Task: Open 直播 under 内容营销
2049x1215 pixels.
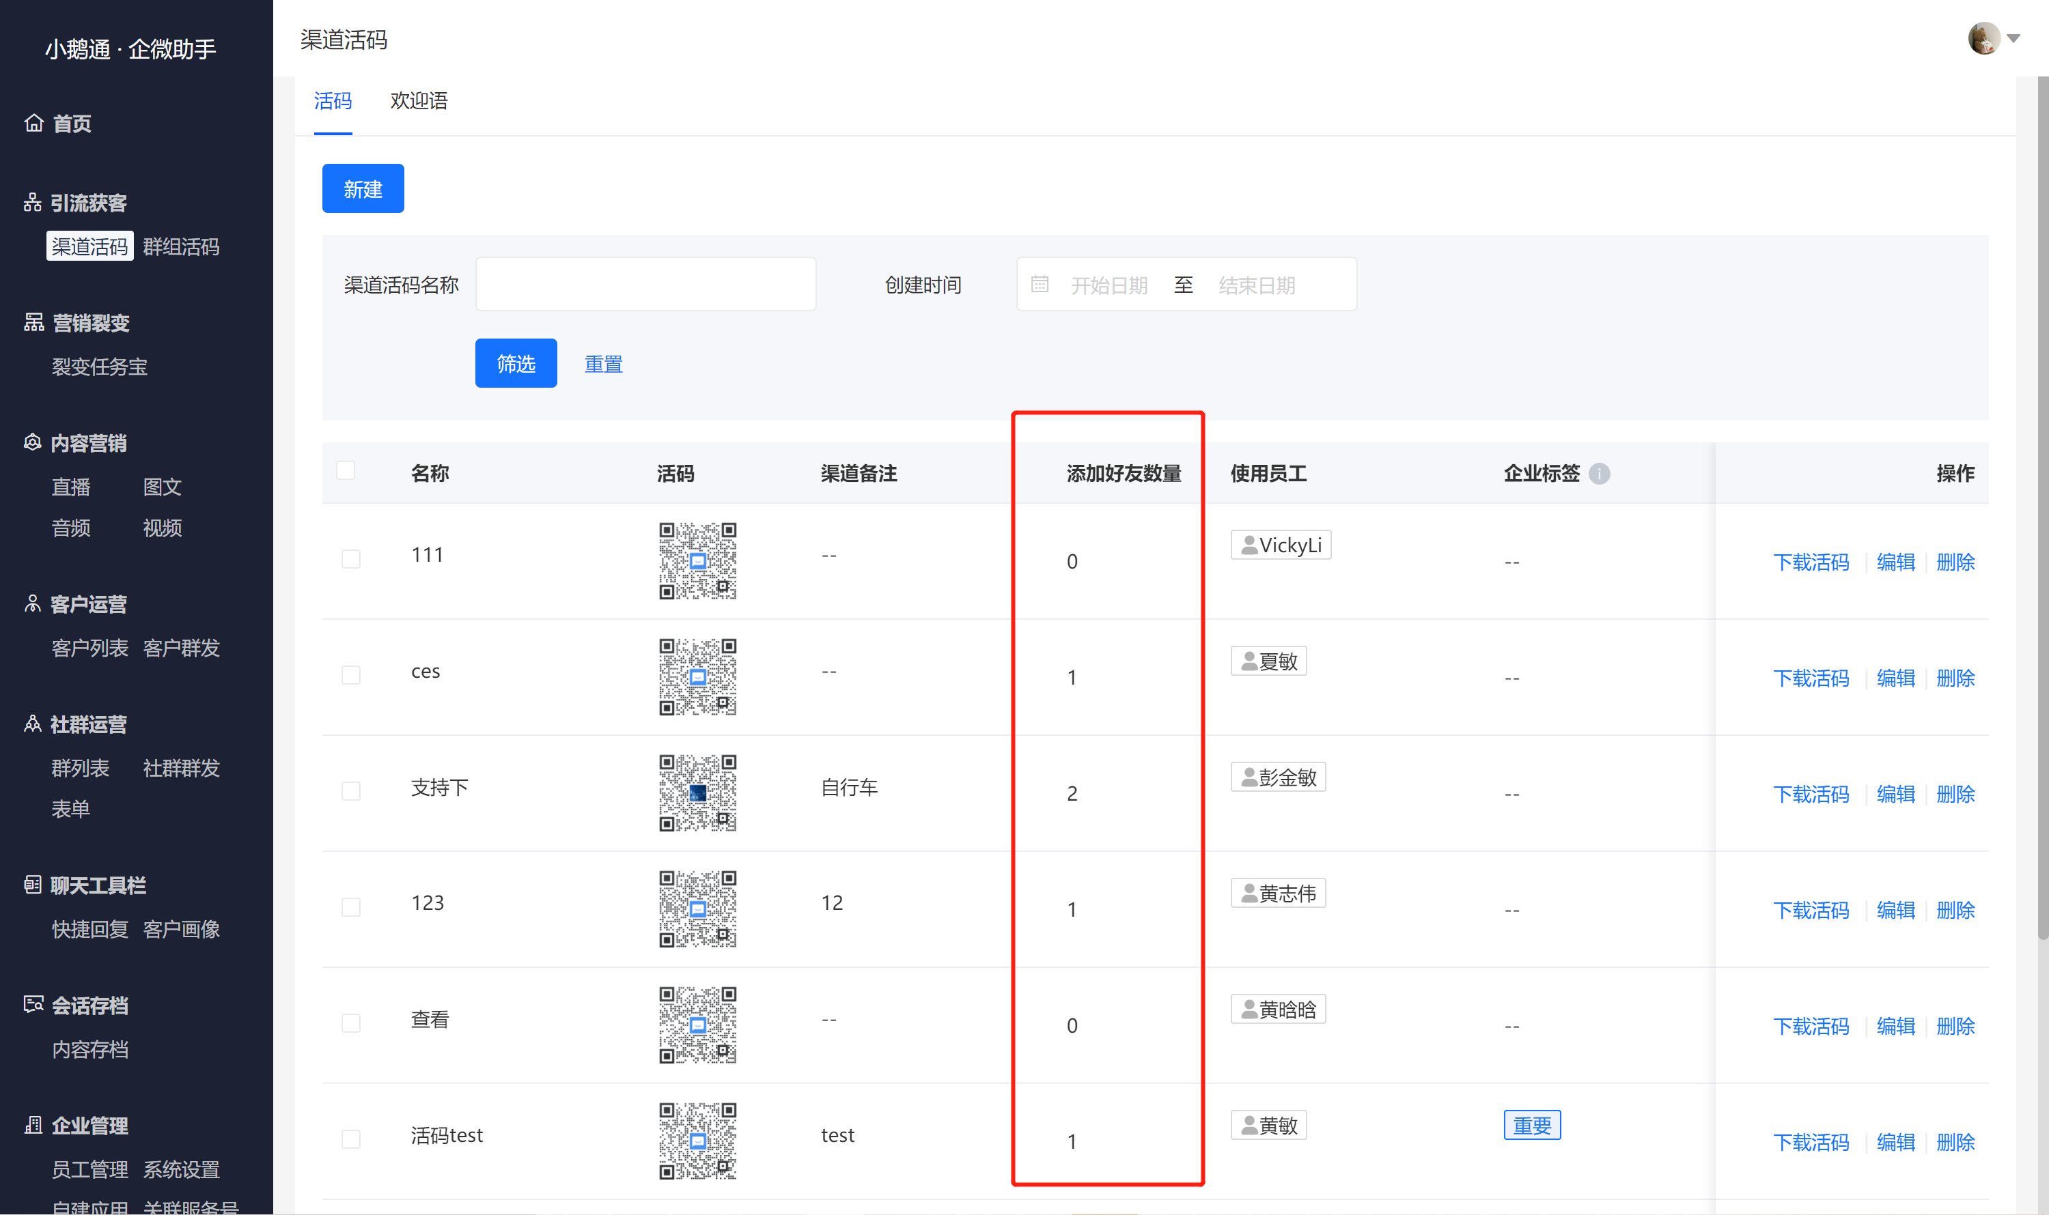Action: [70, 487]
